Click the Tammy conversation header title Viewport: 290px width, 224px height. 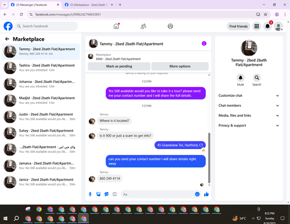pyautogui.click(x=131, y=44)
